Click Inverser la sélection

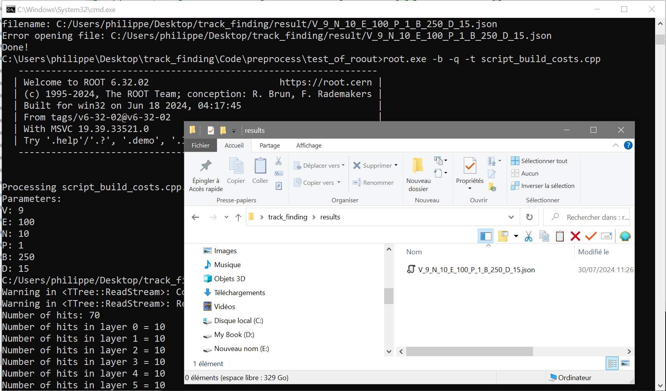point(547,186)
